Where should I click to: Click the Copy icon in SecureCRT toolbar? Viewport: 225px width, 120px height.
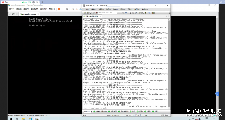click(x=120, y=12)
